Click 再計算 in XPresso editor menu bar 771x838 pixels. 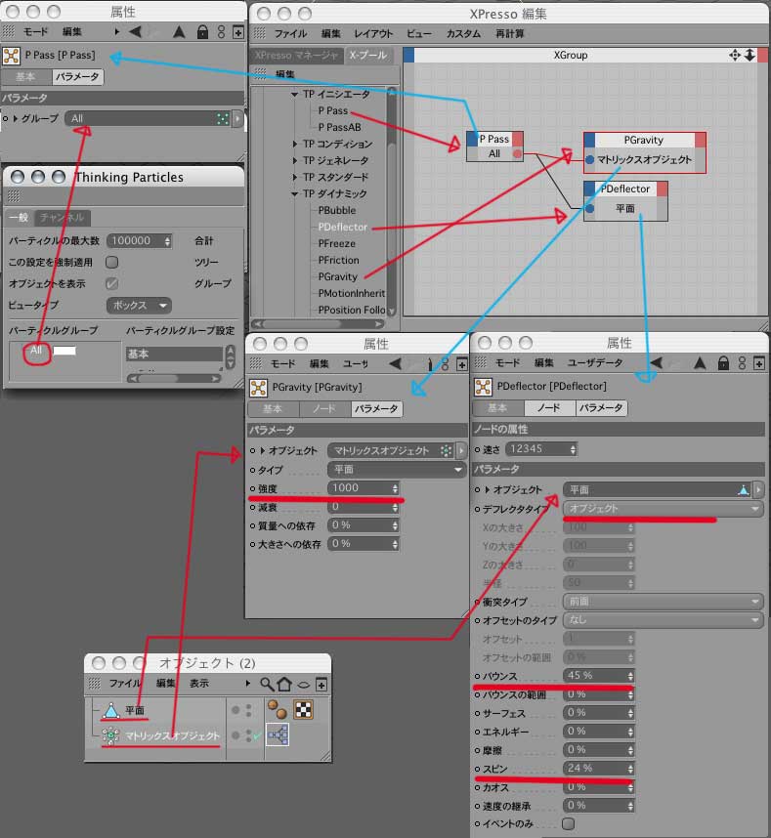509,33
